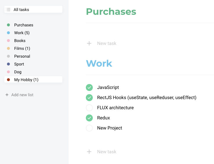Open the Purchases list in sidebar
This screenshot has height=164, width=214.
click(23, 25)
